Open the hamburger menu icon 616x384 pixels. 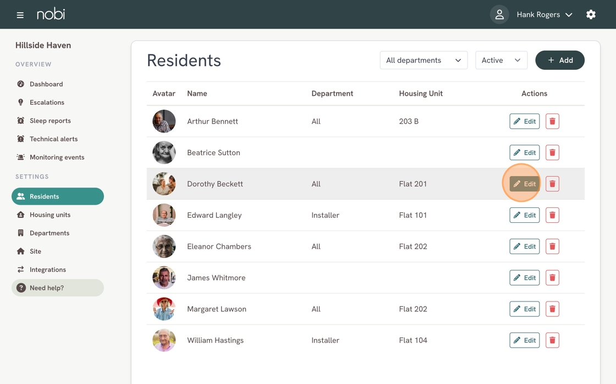click(20, 15)
